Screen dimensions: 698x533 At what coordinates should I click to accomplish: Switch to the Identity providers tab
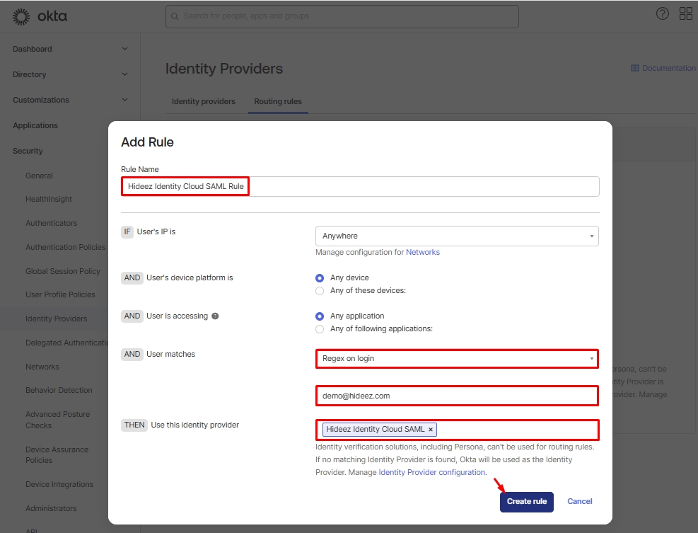click(x=203, y=101)
